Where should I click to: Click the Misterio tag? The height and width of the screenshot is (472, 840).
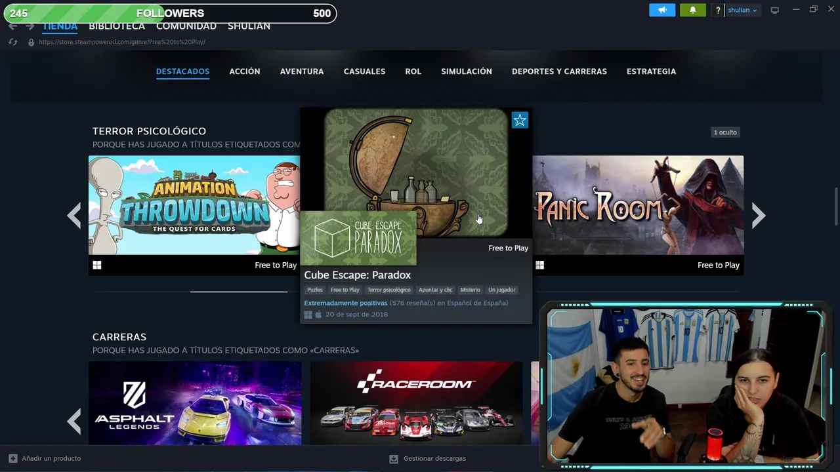[471, 290]
